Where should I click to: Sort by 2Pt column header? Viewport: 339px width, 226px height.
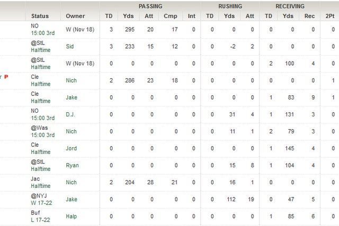click(x=330, y=16)
